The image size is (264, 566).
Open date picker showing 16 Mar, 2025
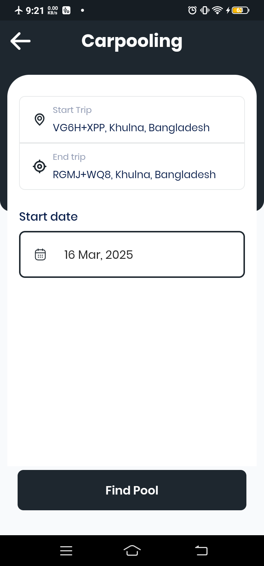pos(132,254)
